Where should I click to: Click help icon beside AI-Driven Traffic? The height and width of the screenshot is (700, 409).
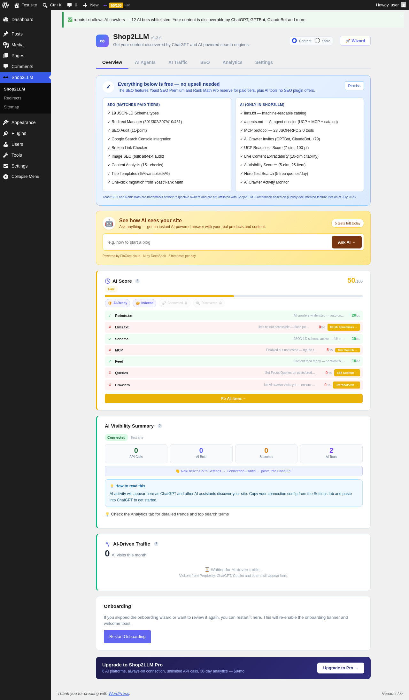[156, 544]
